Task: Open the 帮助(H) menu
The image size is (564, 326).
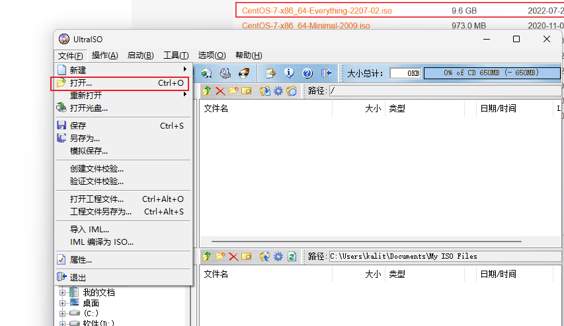Action: pos(249,55)
